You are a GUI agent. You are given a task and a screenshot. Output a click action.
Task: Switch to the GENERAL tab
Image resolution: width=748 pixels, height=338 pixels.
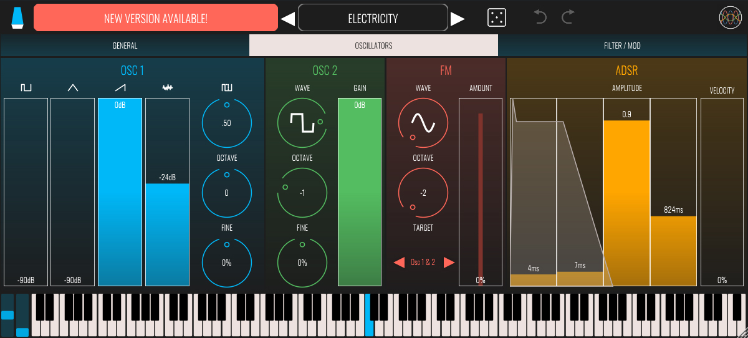pyautogui.click(x=125, y=46)
